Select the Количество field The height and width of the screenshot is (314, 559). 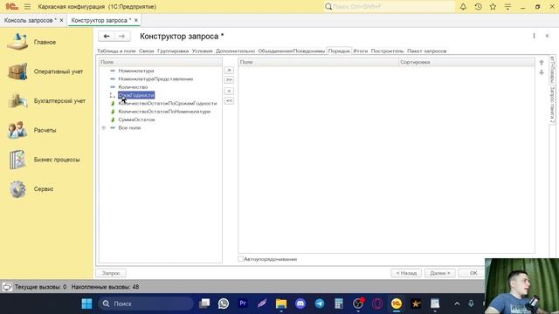tap(133, 87)
